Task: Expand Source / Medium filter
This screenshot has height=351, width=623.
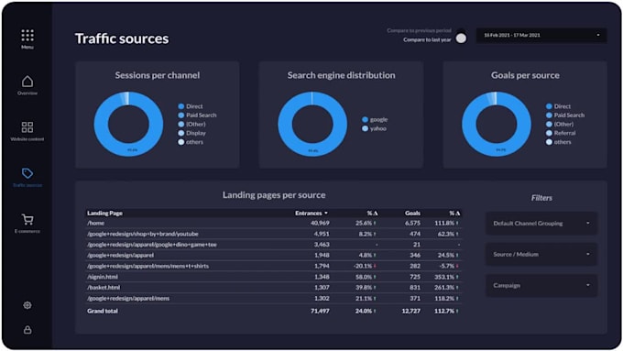Action: (x=541, y=255)
